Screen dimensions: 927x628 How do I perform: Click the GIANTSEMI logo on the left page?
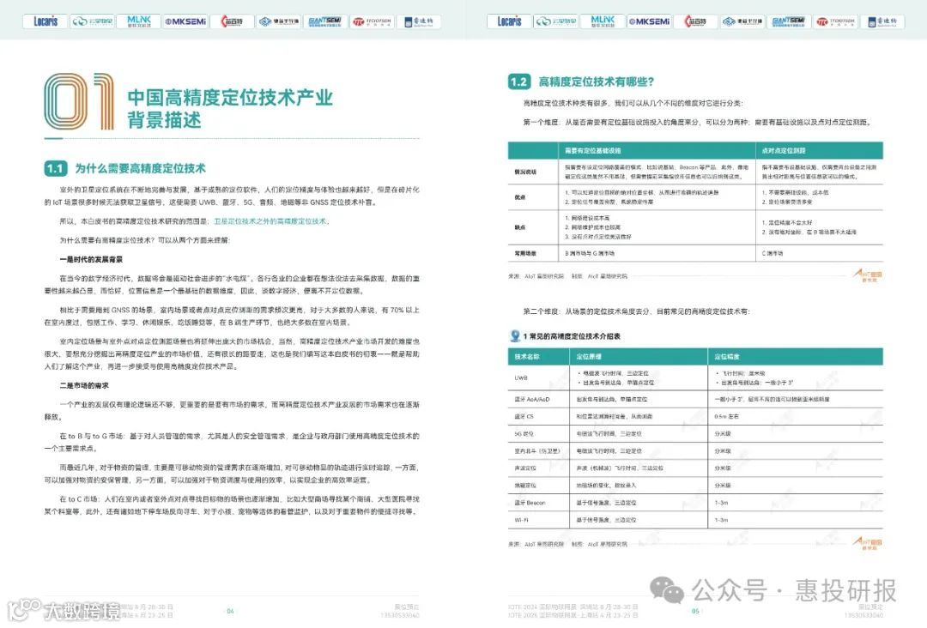(324, 21)
